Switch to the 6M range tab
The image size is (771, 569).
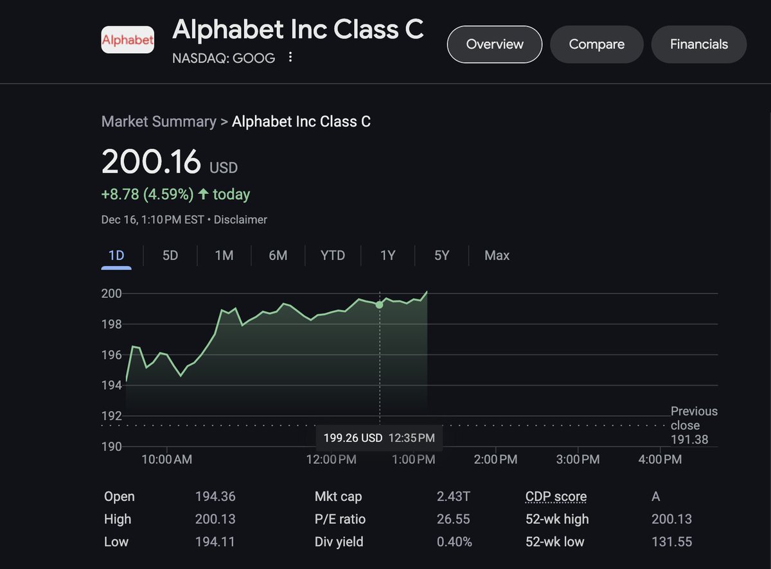[x=278, y=256]
